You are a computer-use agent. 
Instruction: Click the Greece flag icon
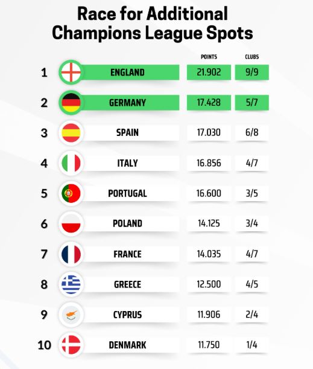(x=71, y=284)
